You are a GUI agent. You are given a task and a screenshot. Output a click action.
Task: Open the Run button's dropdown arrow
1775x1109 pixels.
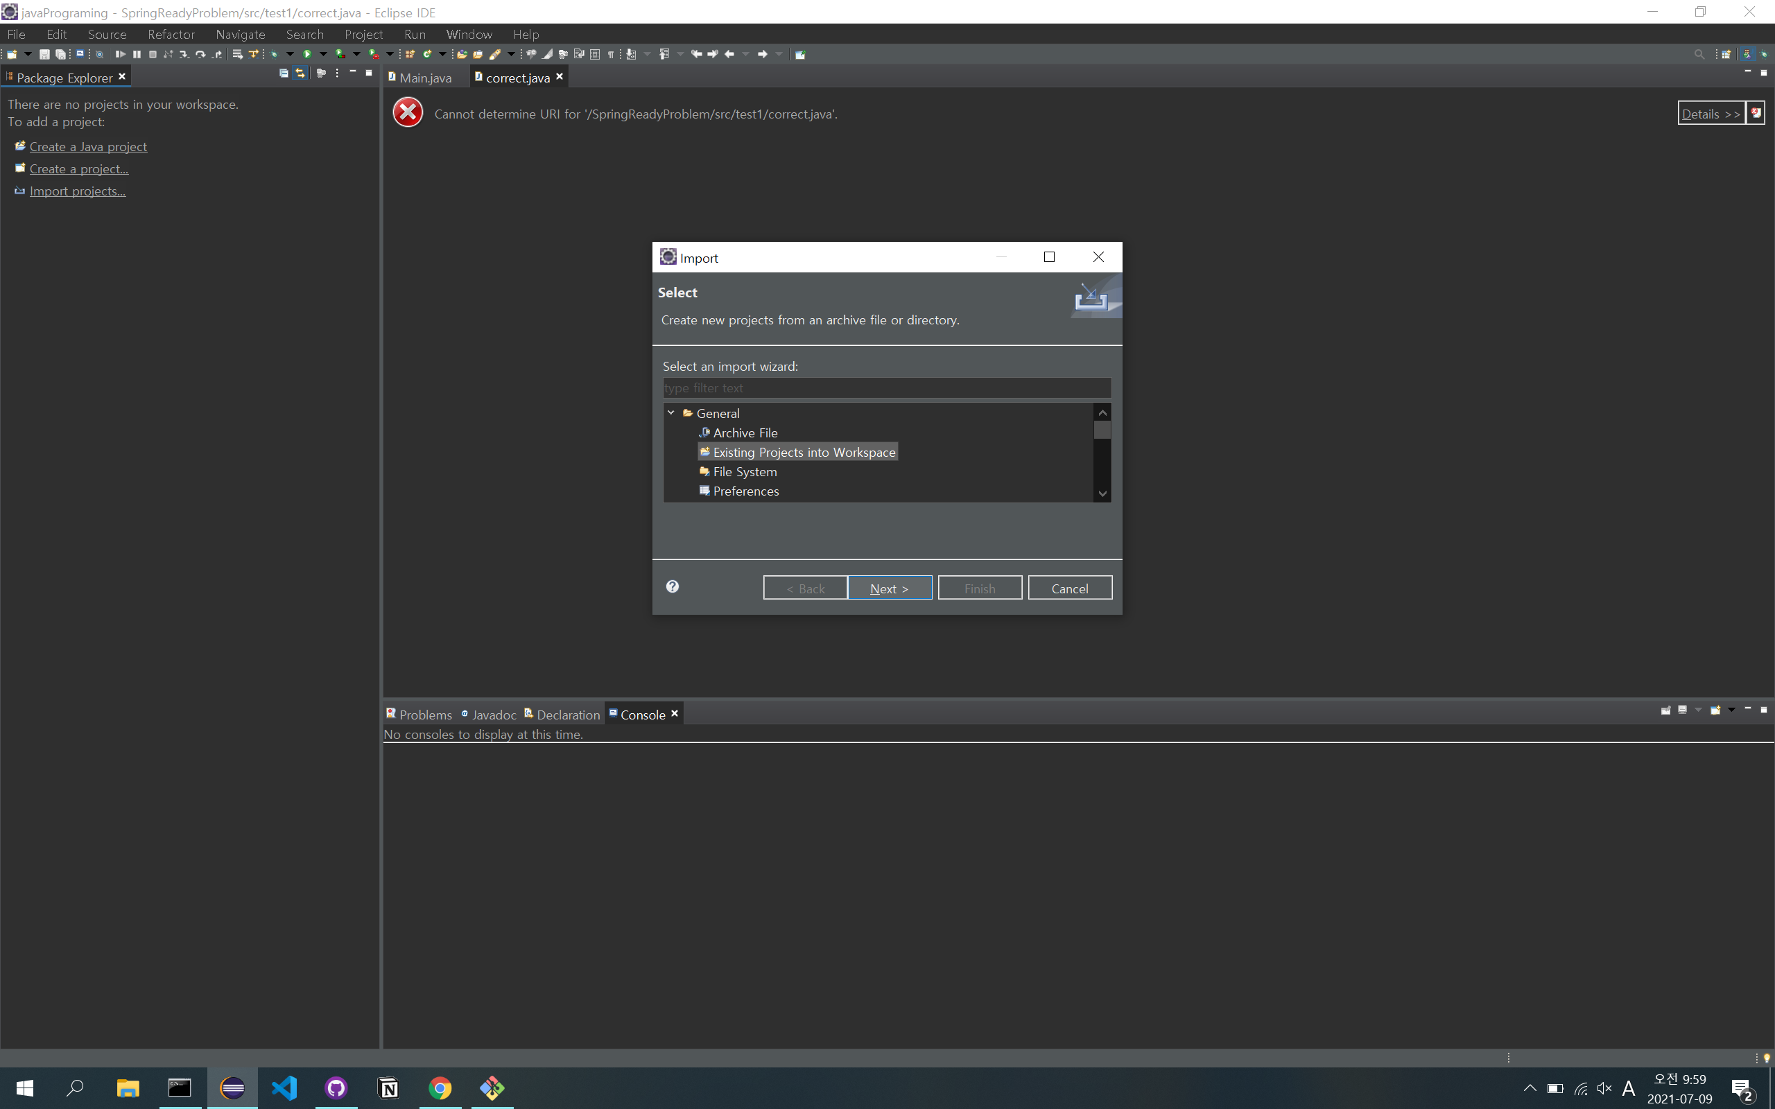[x=322, y=54]
